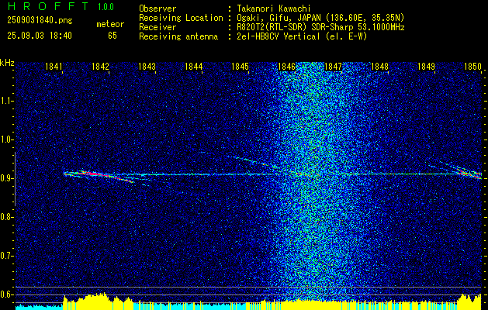The height and width of the screenshot is (310, 488).
Task: Click the 1.0 frequency axis label
Action: tap(6, 140)
